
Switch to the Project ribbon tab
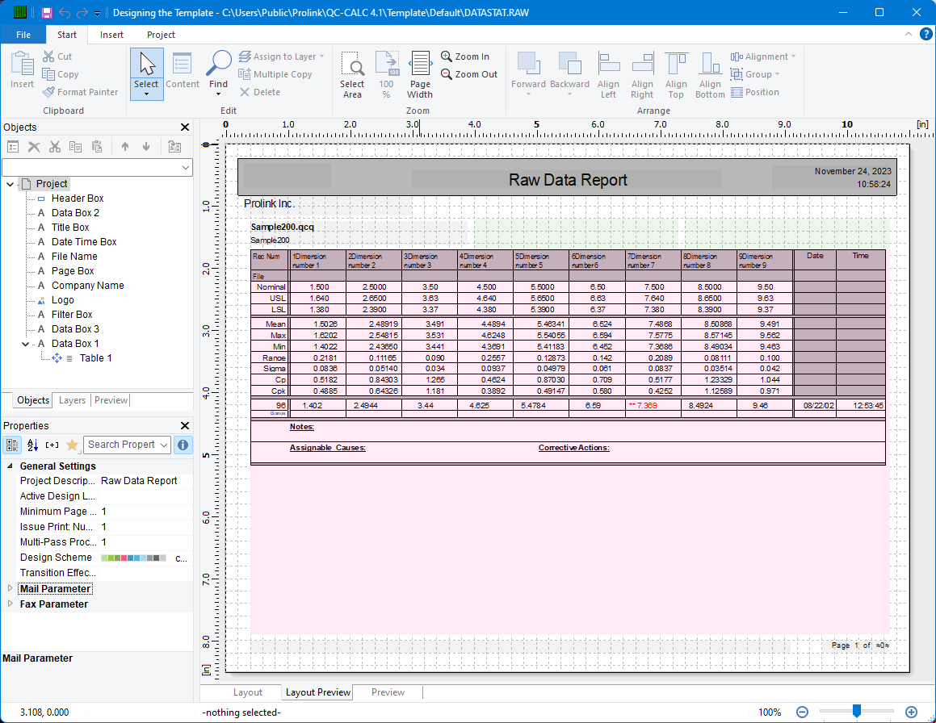[x=161, y=35]
